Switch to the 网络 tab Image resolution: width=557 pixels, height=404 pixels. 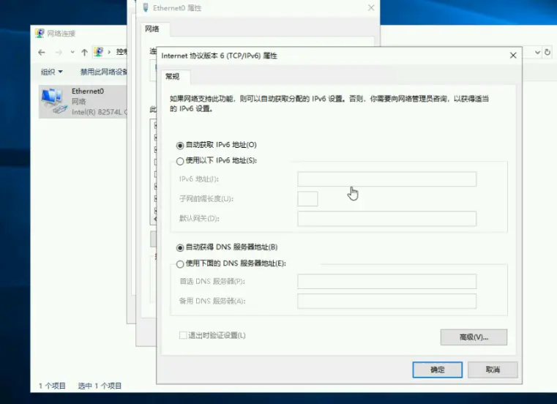click(x=152, y=29)
